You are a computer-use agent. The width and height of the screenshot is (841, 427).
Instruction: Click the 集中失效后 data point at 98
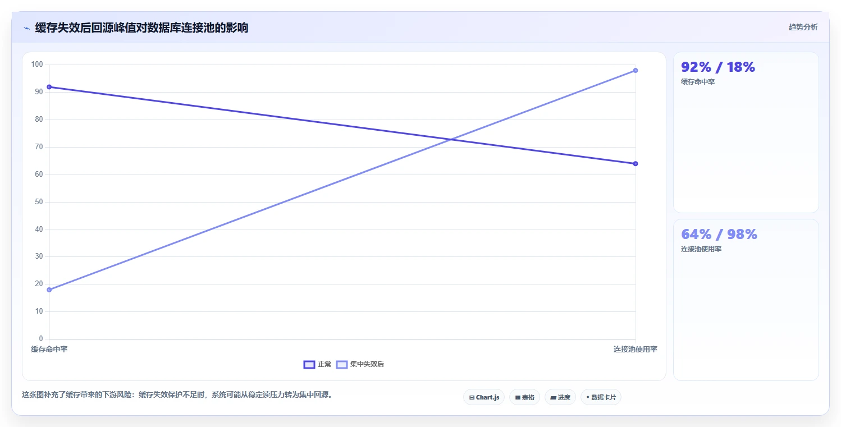pyautogui.click(x=635, y=71)
